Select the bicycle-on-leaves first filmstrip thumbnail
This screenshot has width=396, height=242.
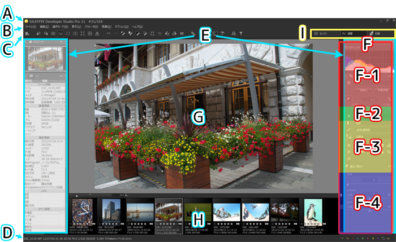coord(83,211)
